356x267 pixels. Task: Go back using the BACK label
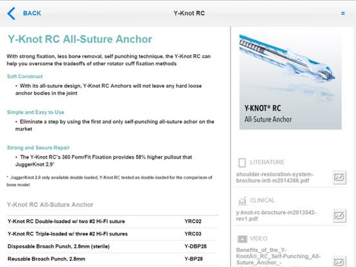pyautogui.click(x=32, y=13)
